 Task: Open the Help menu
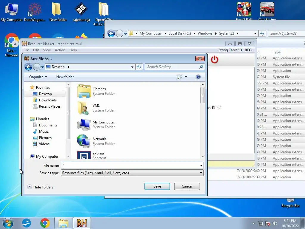tap(73, 50)
